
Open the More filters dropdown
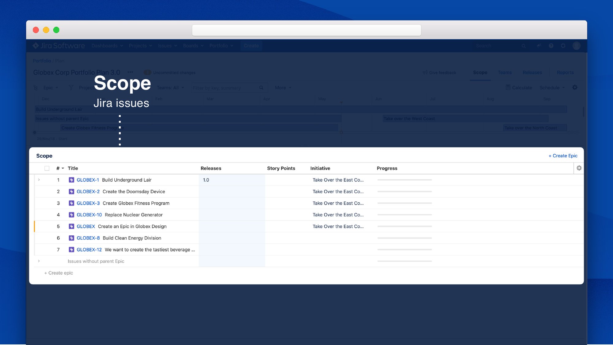[283, 88]
